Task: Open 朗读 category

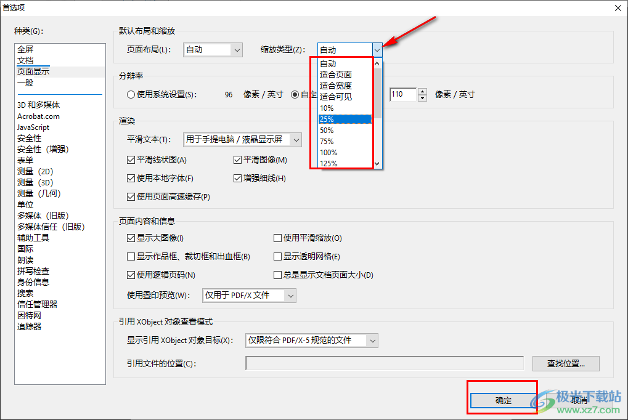Action: pos(25,260)
